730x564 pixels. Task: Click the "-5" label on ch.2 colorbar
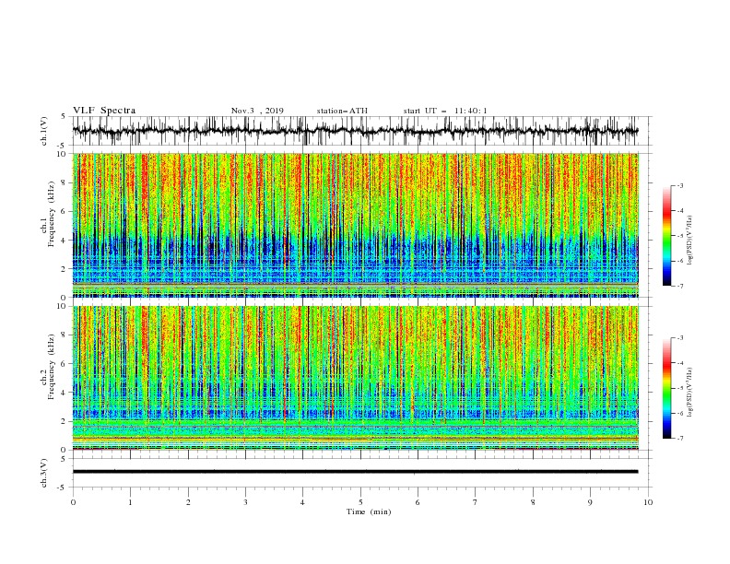679,388
